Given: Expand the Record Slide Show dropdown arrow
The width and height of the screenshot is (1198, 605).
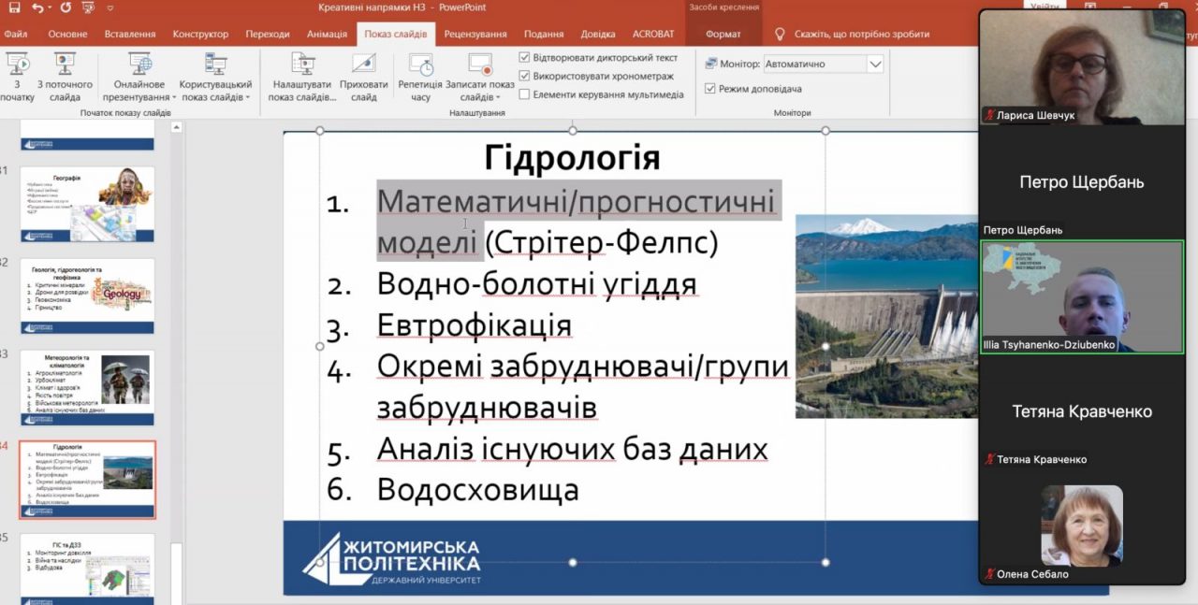Looking at the screenshot, I should tap(498, 97).
